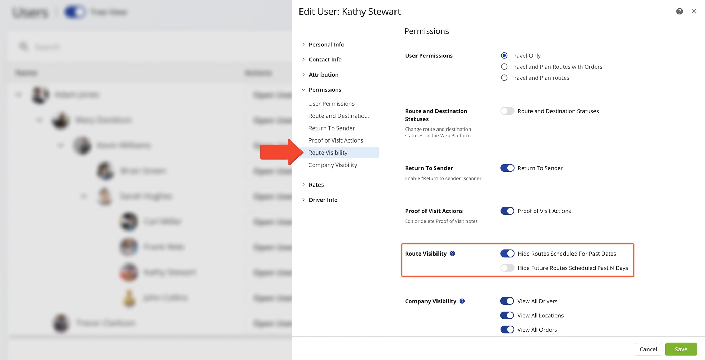Open help via the question mark icon
Image resolution: width=705 pixels, height=360 pixels.
[x=679, y=11]
